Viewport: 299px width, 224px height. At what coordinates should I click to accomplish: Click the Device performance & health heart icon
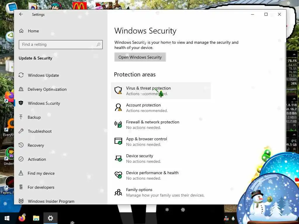point(118,175)
